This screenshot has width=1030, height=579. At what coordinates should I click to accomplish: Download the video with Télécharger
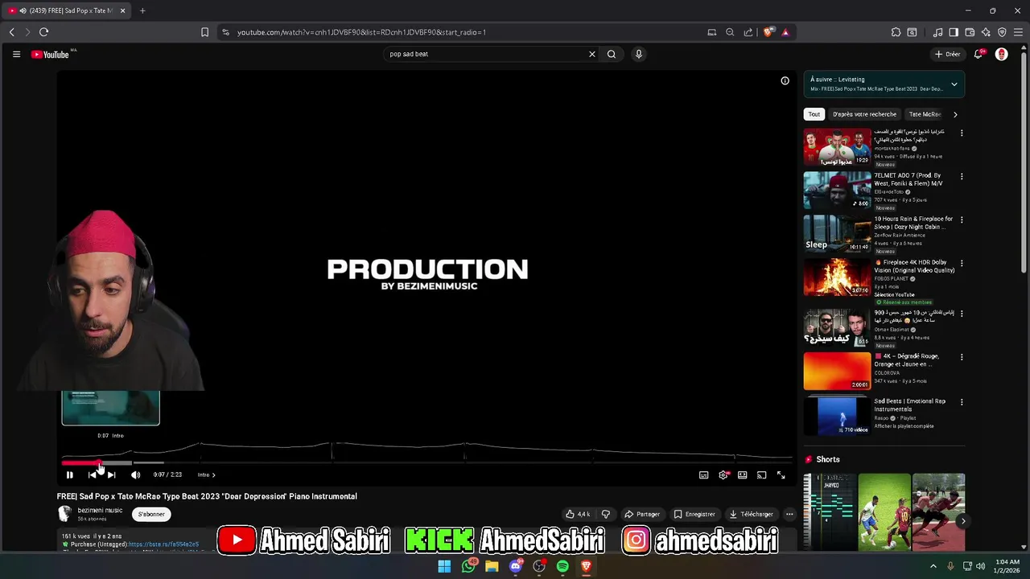(x=751, y=514)
